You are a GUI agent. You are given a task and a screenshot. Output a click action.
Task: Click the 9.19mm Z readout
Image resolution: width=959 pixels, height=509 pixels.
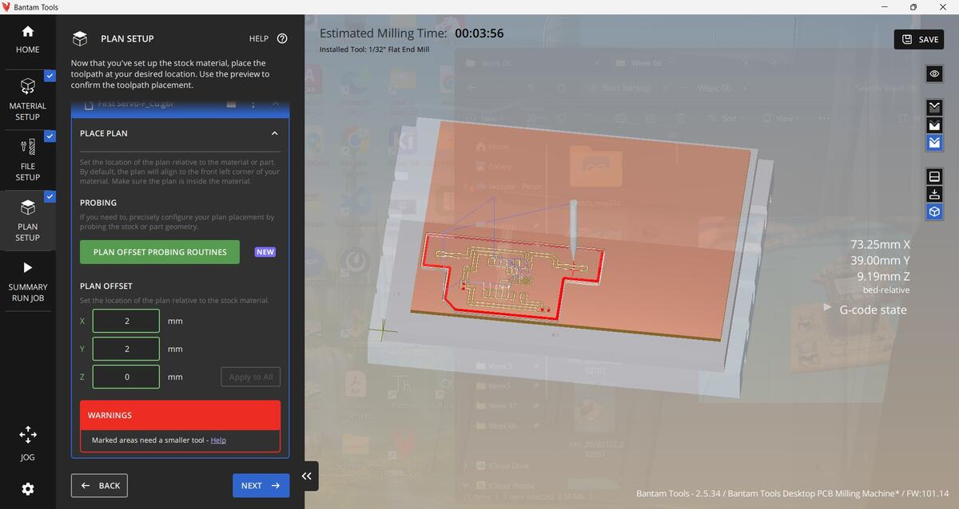coord(883,276)
